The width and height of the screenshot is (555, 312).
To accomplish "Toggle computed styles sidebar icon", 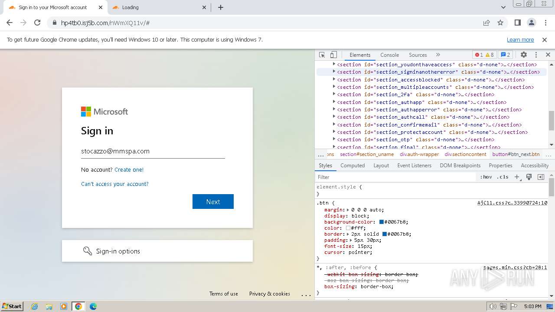I will [541, 177].
